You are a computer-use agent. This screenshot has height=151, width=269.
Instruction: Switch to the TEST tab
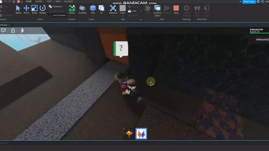point(49,1)
